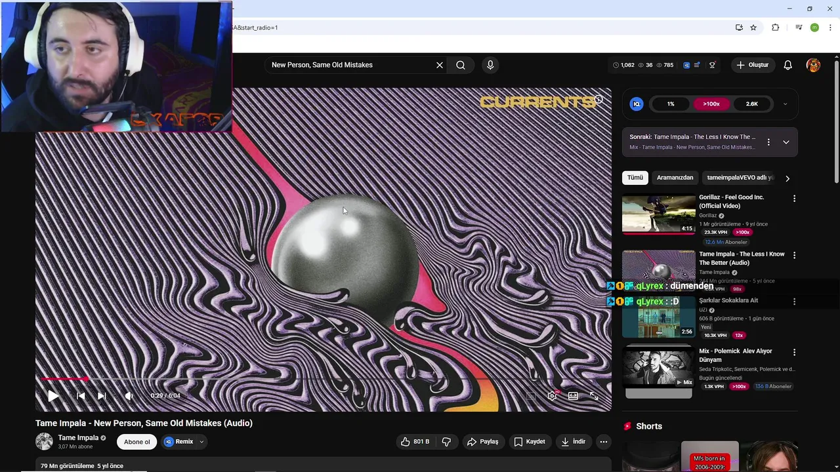Click the Remix button
This screenshot has width=840, height=472.
pyautogui.click(x=179, y=442)
